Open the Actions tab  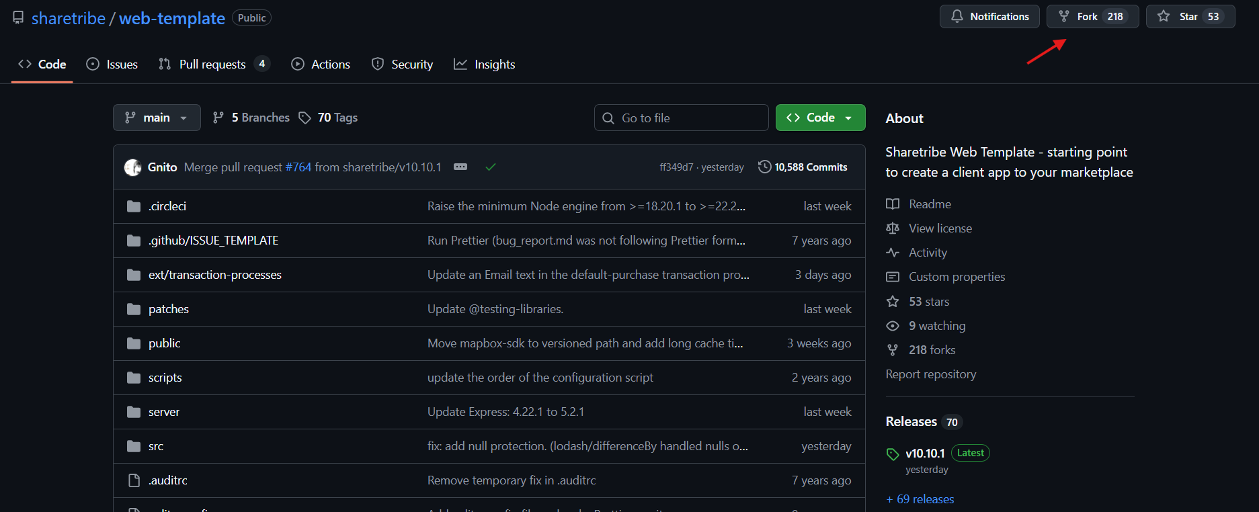(x=321, y=65)
